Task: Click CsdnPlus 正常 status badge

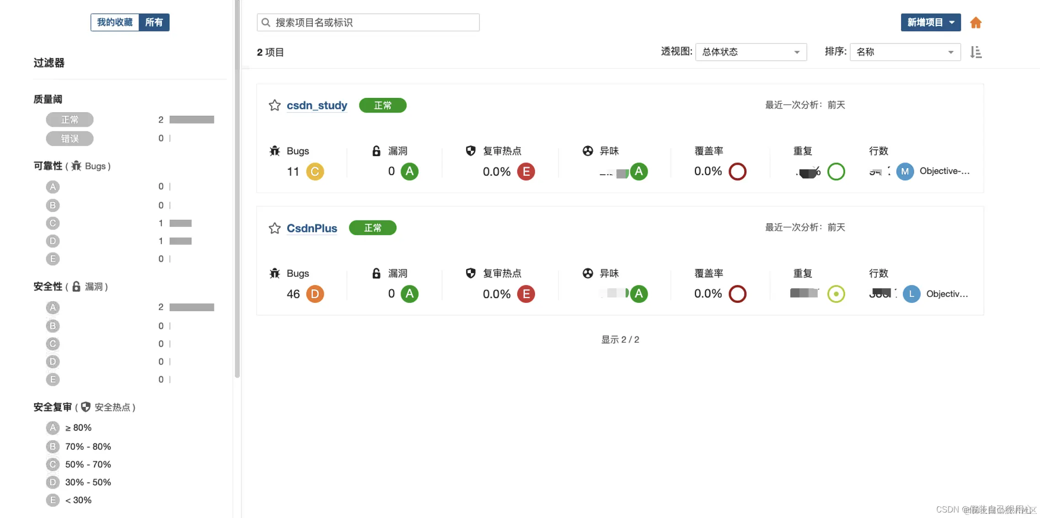Action: [373, 228]
